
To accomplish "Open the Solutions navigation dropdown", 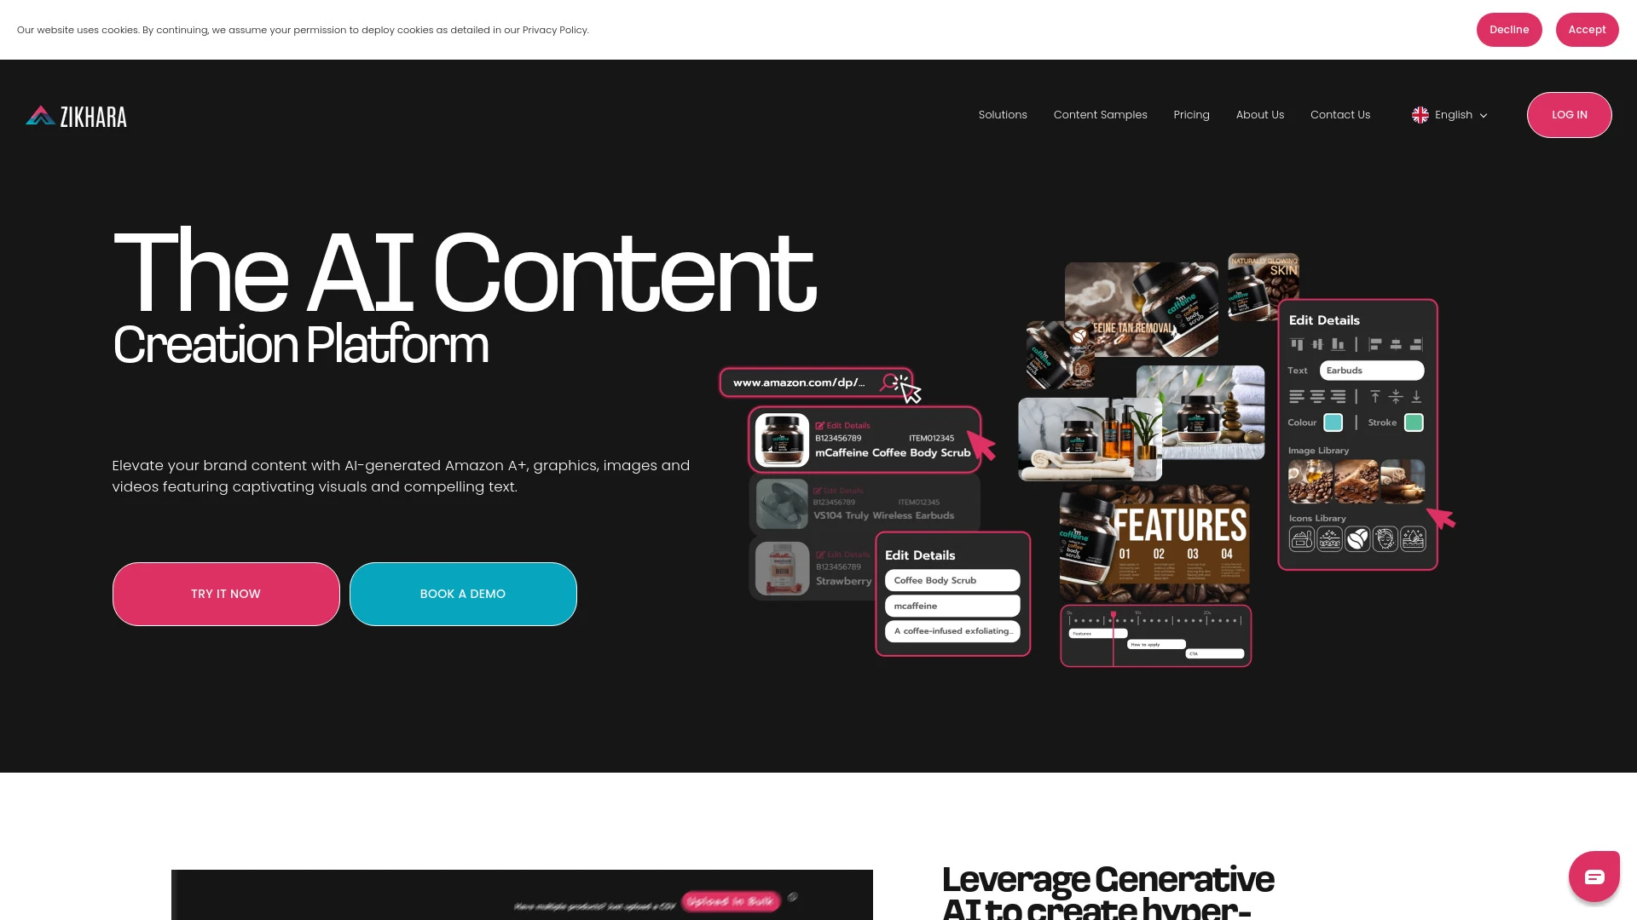I will point(1003,115).
